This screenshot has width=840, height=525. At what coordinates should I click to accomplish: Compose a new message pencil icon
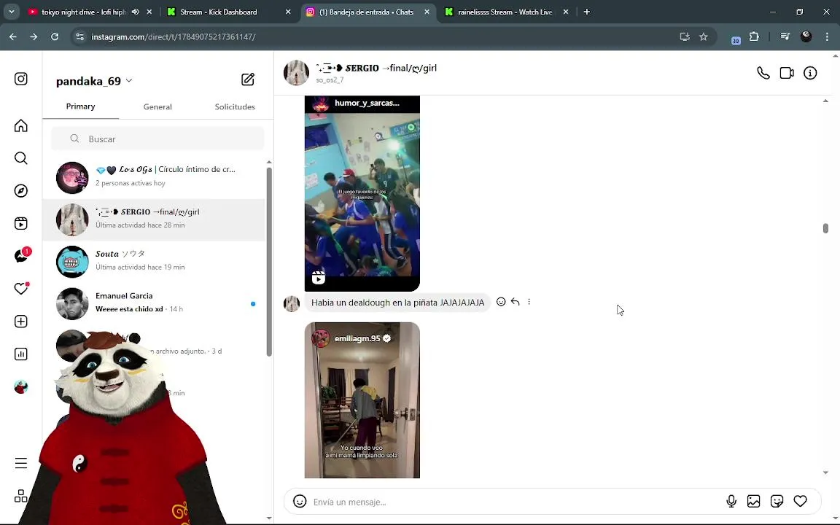point(247,79)
